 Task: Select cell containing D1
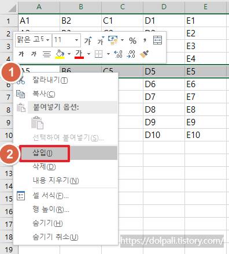(164, 21)
